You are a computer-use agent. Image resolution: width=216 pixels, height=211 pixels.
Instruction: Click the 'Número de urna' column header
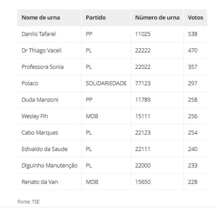coord(157,18)
